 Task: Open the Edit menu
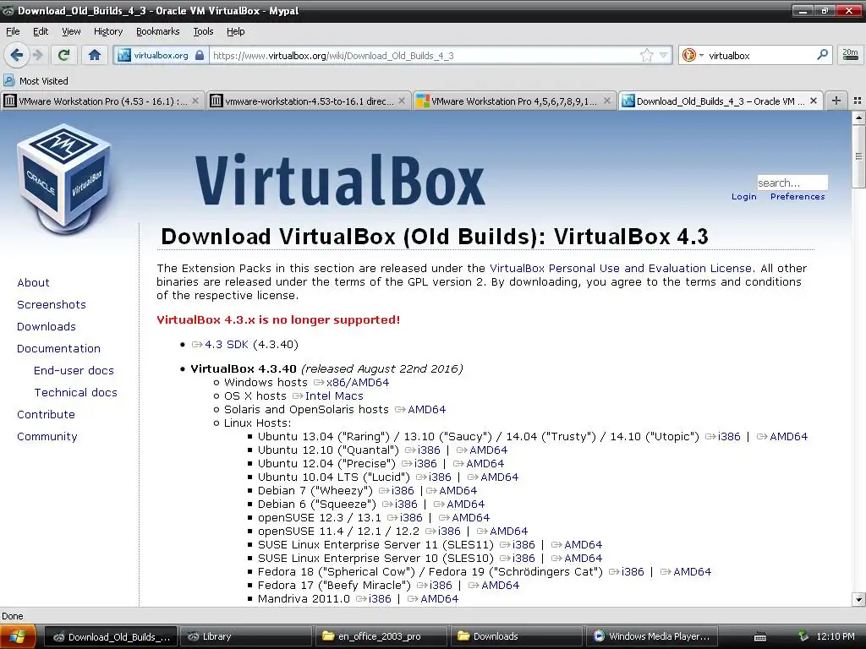pos(41,31)
